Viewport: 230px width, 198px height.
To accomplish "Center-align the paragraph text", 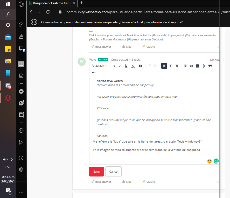I will [x=170, y=66].
